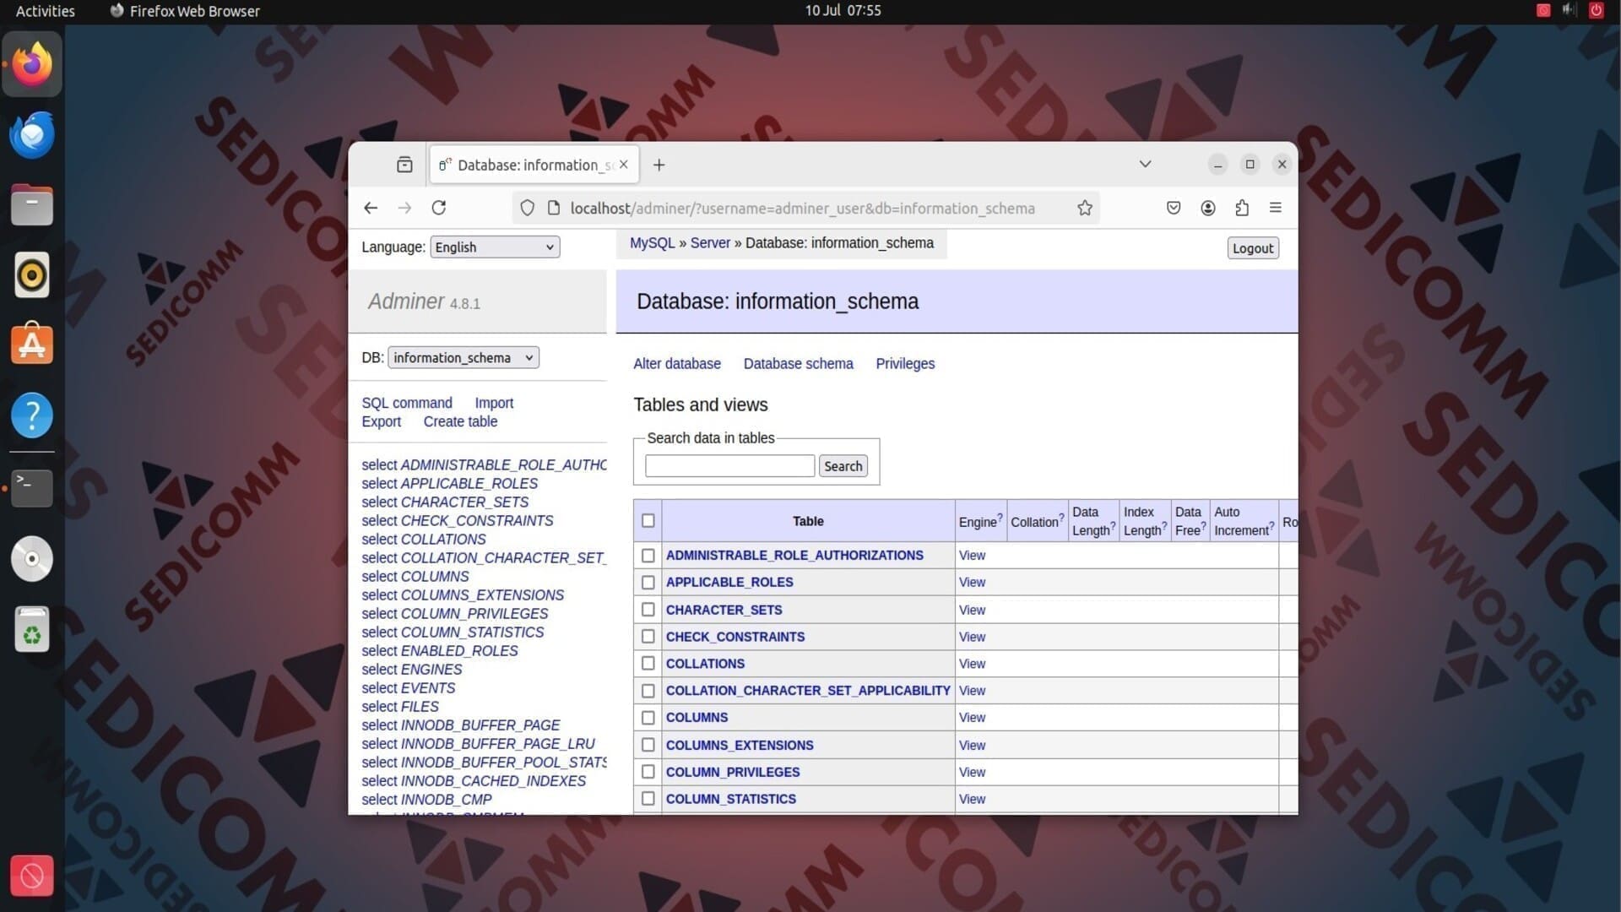This screenshot has width=1621, height=912.
Task: Open the Activities overview menu
Action: tap(46, 11)
